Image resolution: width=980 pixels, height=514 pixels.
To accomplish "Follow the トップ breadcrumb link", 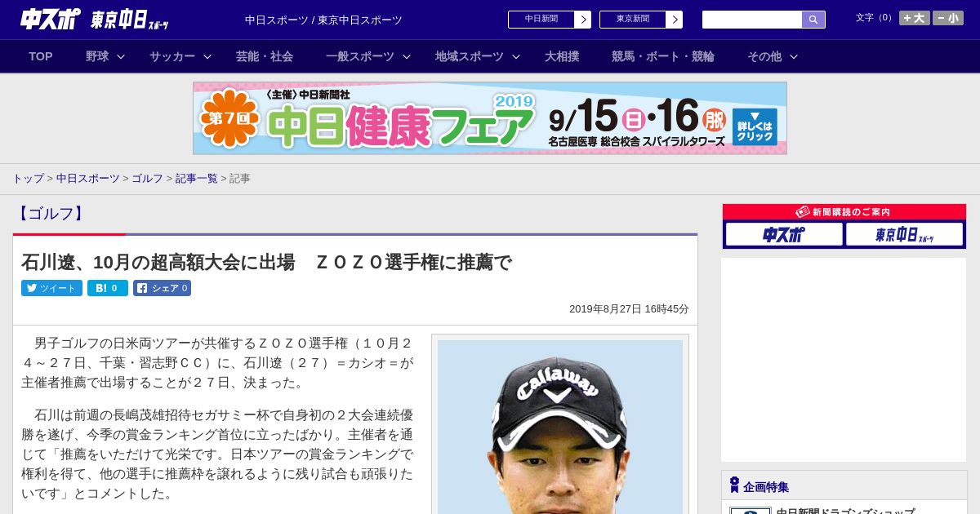I will coord(28,178).
